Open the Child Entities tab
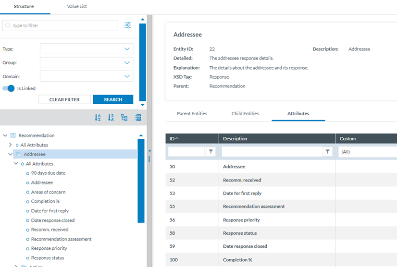The height and width of the screenshot is (267, 397). (245, 114)
